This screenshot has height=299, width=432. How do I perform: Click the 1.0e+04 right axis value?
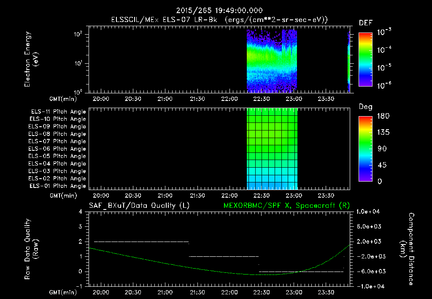[368, 212]
